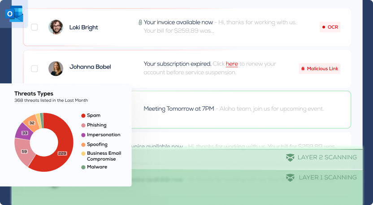Click the bug icon in Malicious Link tag

[303, 69]
